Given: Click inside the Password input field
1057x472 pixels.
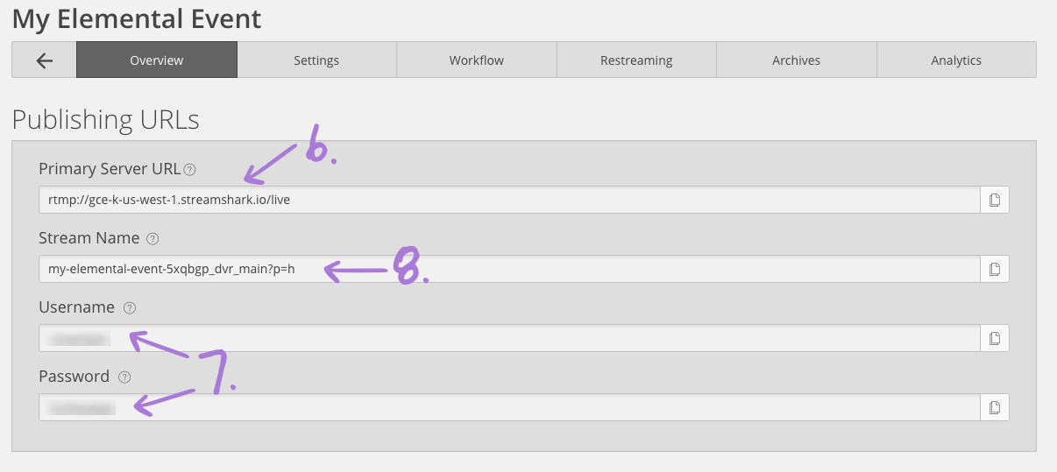Looking at the screenshot, I should click(509, 407).
